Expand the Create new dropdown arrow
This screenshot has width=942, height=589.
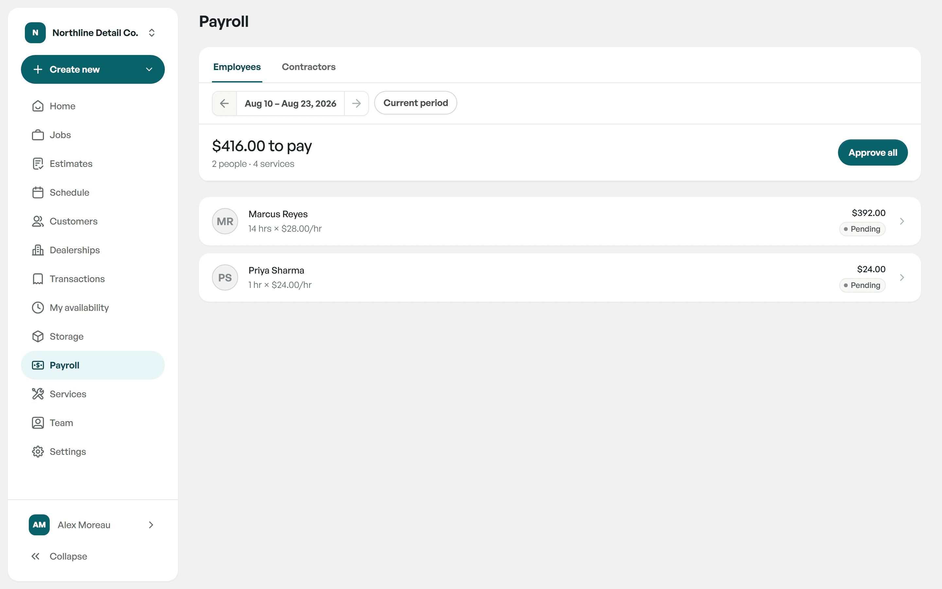[149, 69]
